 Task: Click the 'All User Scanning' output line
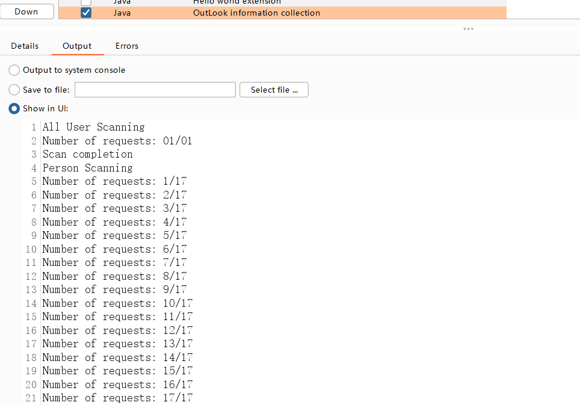pyautogui.click(x=94, y=127)
